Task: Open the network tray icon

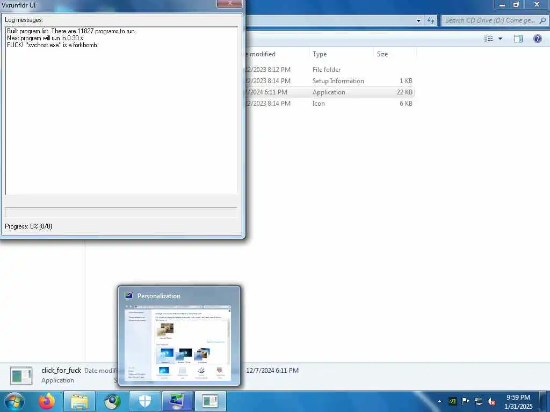Action: tap(479, 401)
